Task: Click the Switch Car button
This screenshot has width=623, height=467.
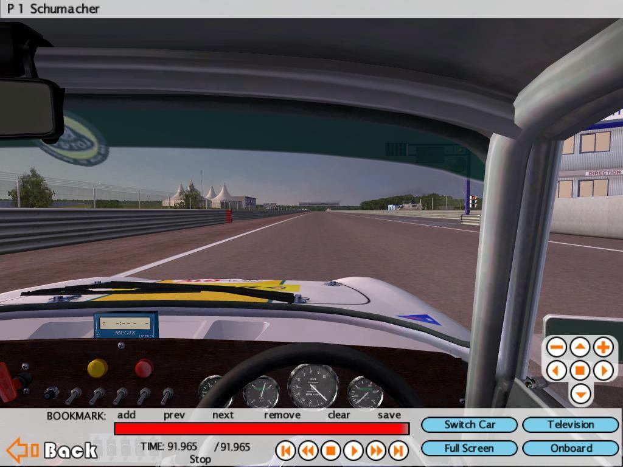Action: pyautogui.click(x=469, y=424)
